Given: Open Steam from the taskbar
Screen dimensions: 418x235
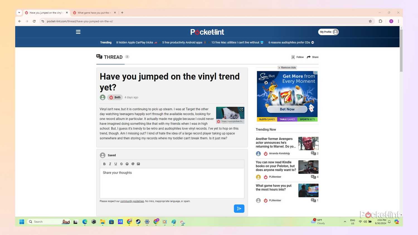Looking at the screenshot, I should pos(138,222).
